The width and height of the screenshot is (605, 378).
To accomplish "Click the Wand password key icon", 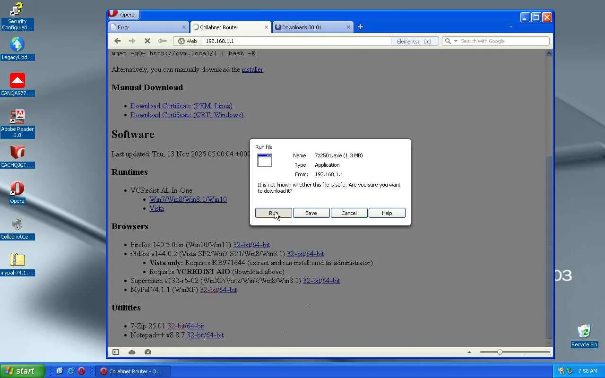I will tap(162, 41).
